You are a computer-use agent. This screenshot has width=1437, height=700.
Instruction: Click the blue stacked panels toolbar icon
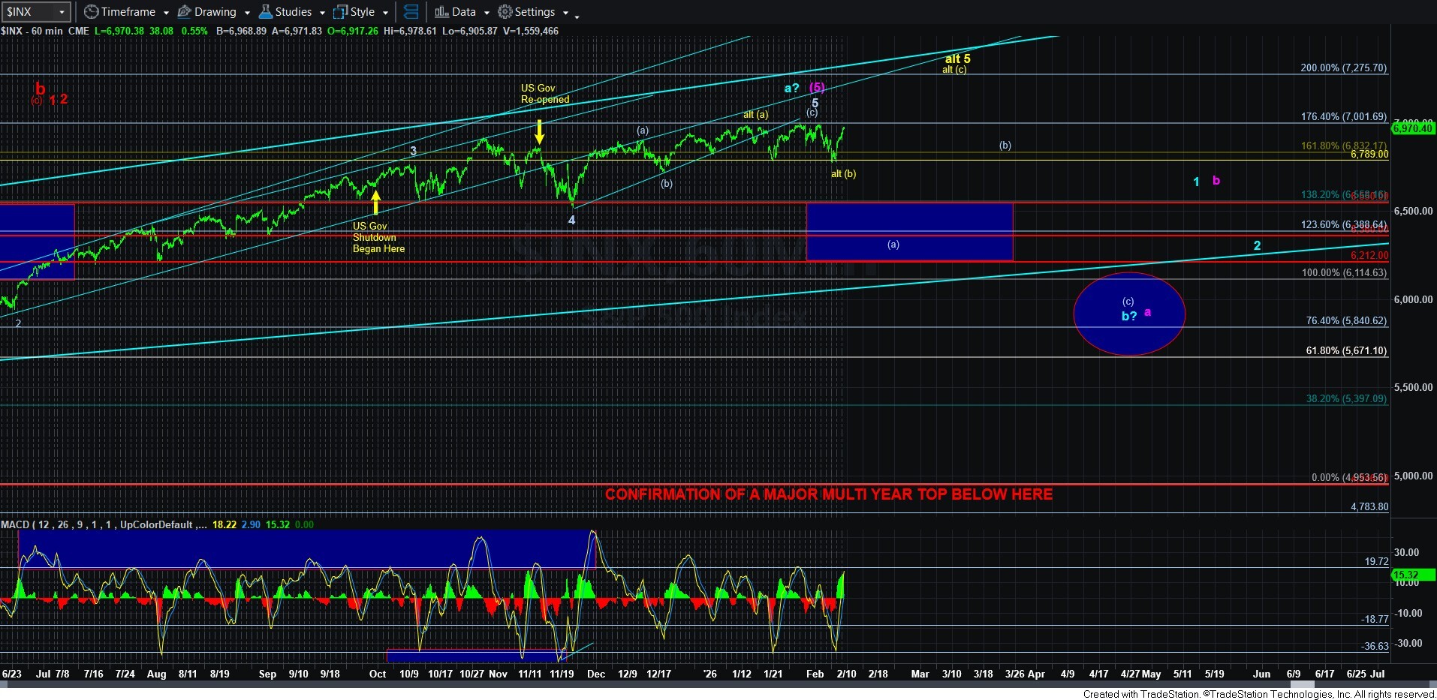coord(411,12)
